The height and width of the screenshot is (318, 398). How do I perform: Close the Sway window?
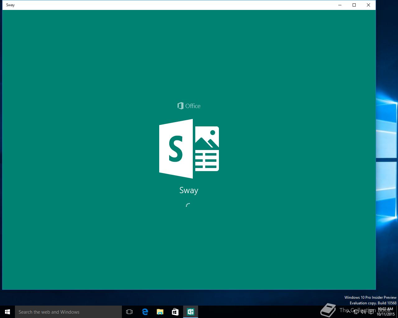368,5
